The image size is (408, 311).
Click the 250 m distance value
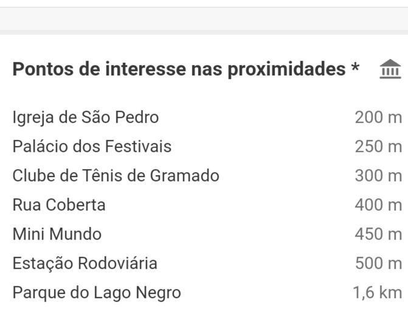(x=378, y=147)
